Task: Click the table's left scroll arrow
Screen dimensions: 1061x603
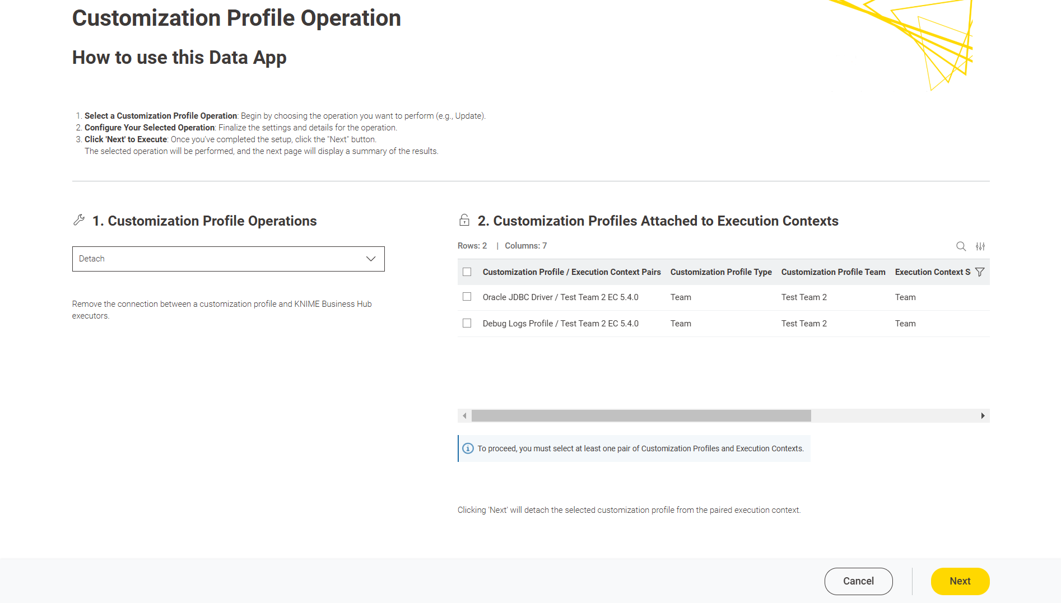Action: pyautogui.click(x=464, y=415)
